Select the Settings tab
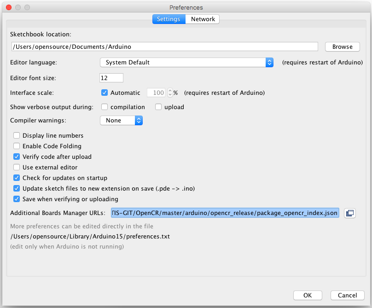 pos(169,19)
